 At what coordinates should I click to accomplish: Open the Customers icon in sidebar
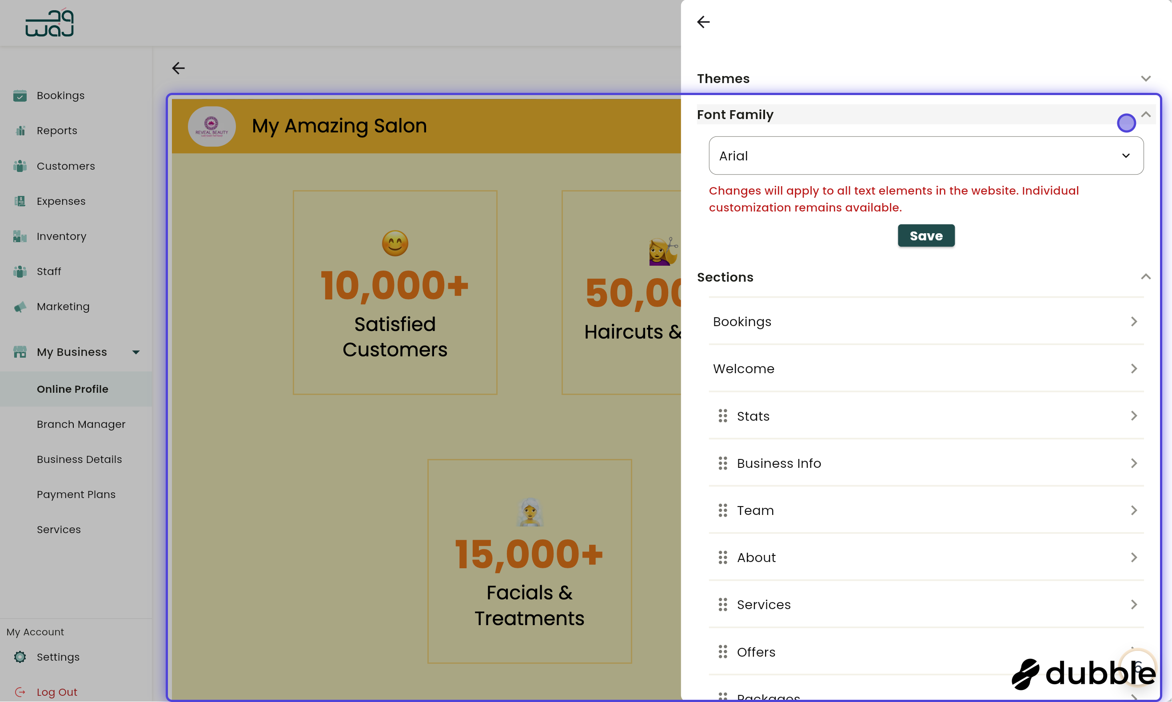(x=20, y=166)
